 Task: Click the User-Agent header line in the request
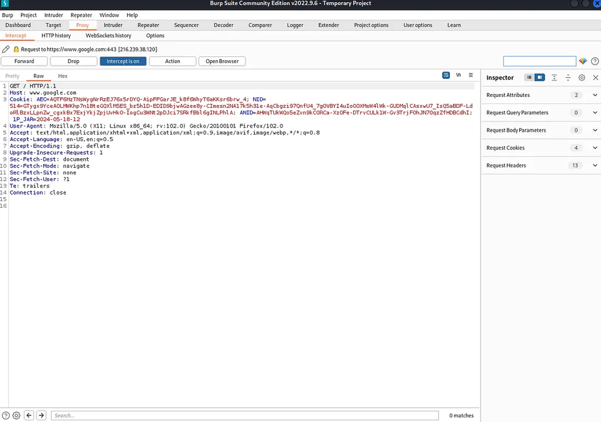(x=146, y=126)
